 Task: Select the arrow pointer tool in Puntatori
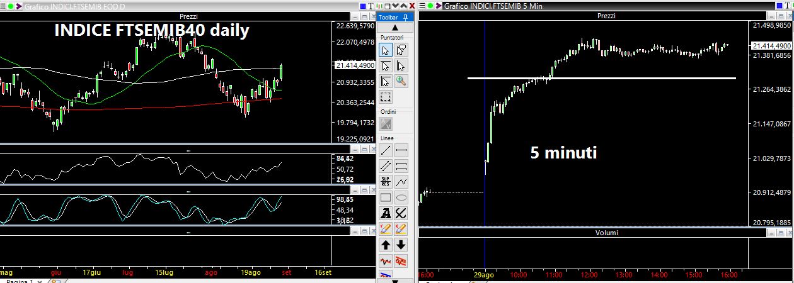coord(386,50)
